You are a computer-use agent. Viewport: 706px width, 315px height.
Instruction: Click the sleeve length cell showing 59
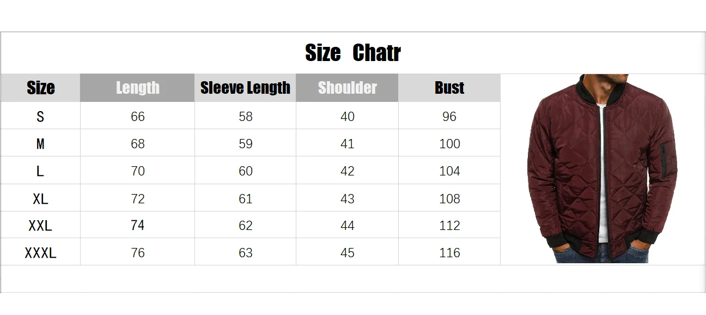coord(246,144)
